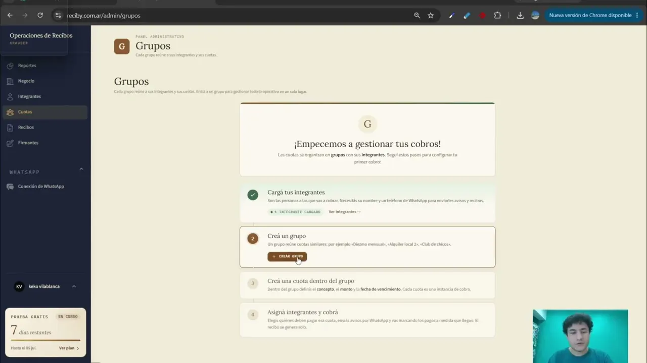Open Reportes in the sidebar
This screenshot has width=647, height=363.
click(x=44, y=66)
